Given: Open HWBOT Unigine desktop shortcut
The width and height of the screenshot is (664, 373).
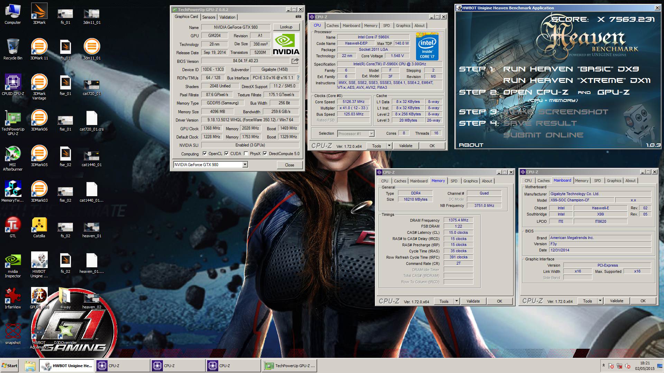Looking at the screenshot, I should pos(39,265).
